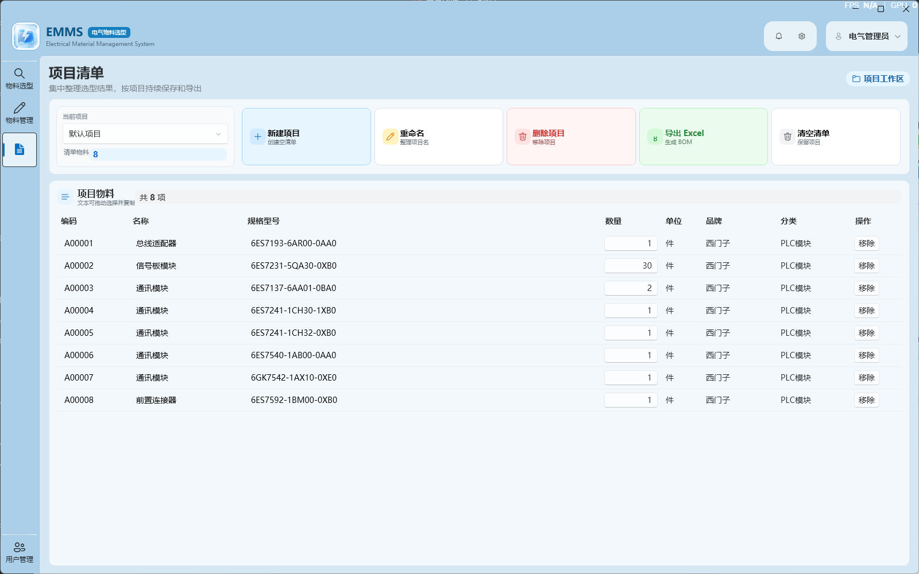Click the 单位 column header
The width and height of the screenshot is (919, 574).
674,221
